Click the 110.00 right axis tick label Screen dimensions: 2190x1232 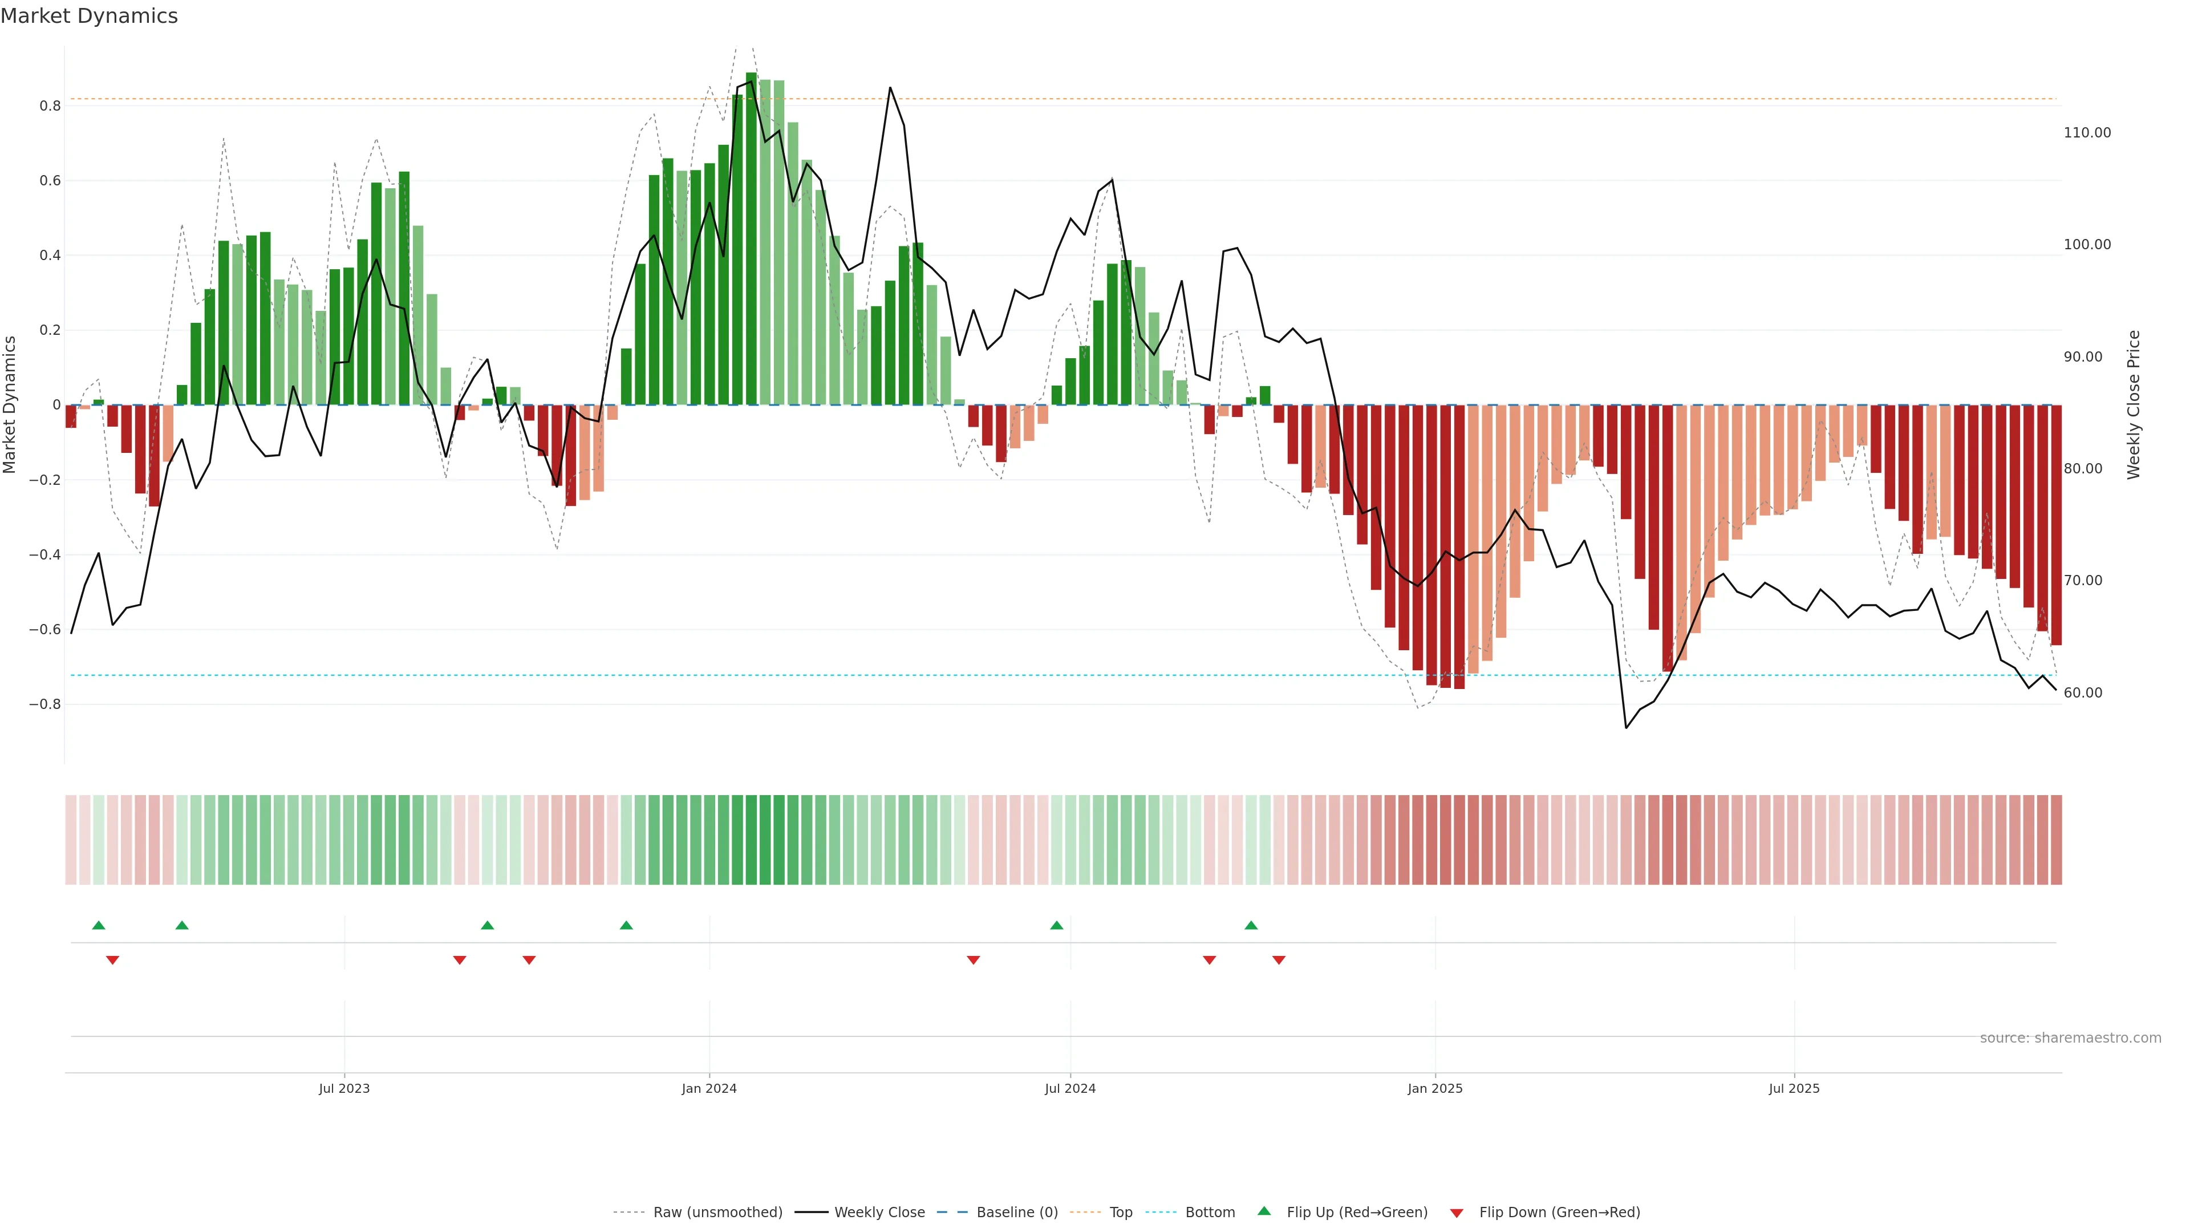point(2087,133)
